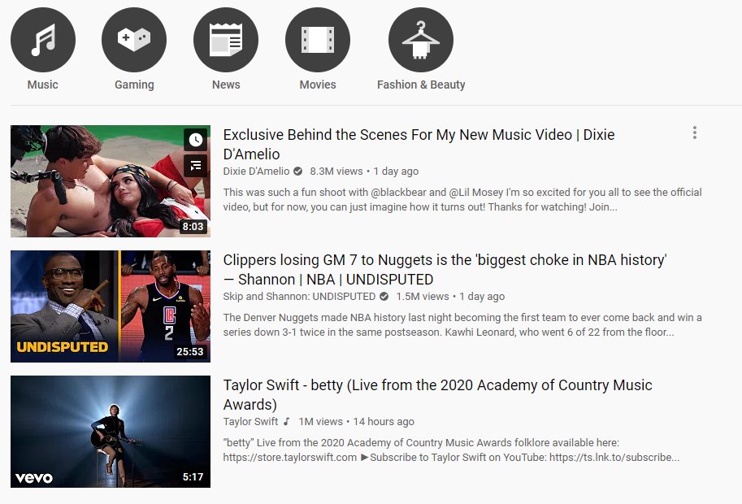742x504 pixels.
Task: Open the Music category icon
Action: click(x=43, y=40)
